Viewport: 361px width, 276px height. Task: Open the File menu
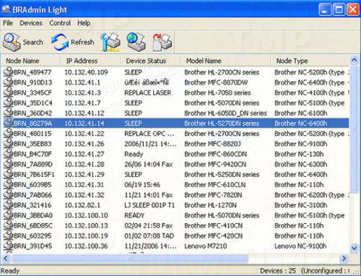[8, 23]
